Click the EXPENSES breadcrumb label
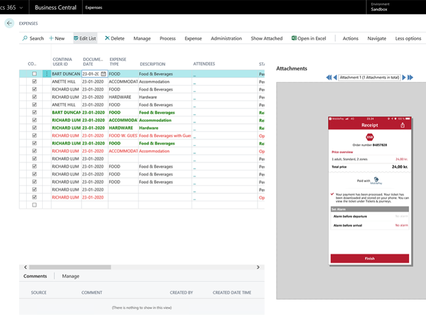The height and width of the screenshot is (320, 426). [28, 23]
